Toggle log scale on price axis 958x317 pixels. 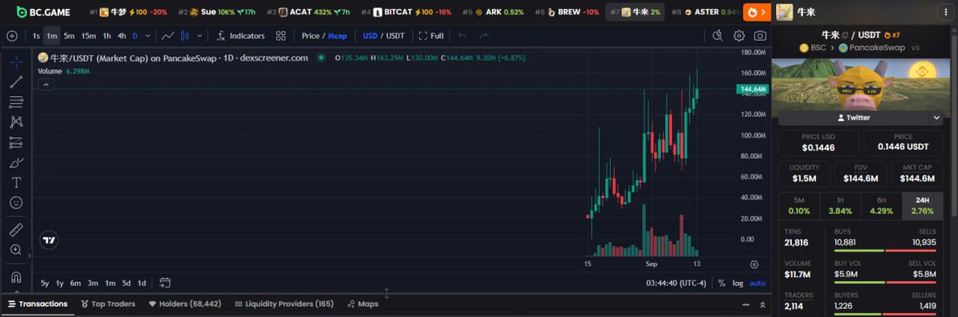tap(738, 283)
